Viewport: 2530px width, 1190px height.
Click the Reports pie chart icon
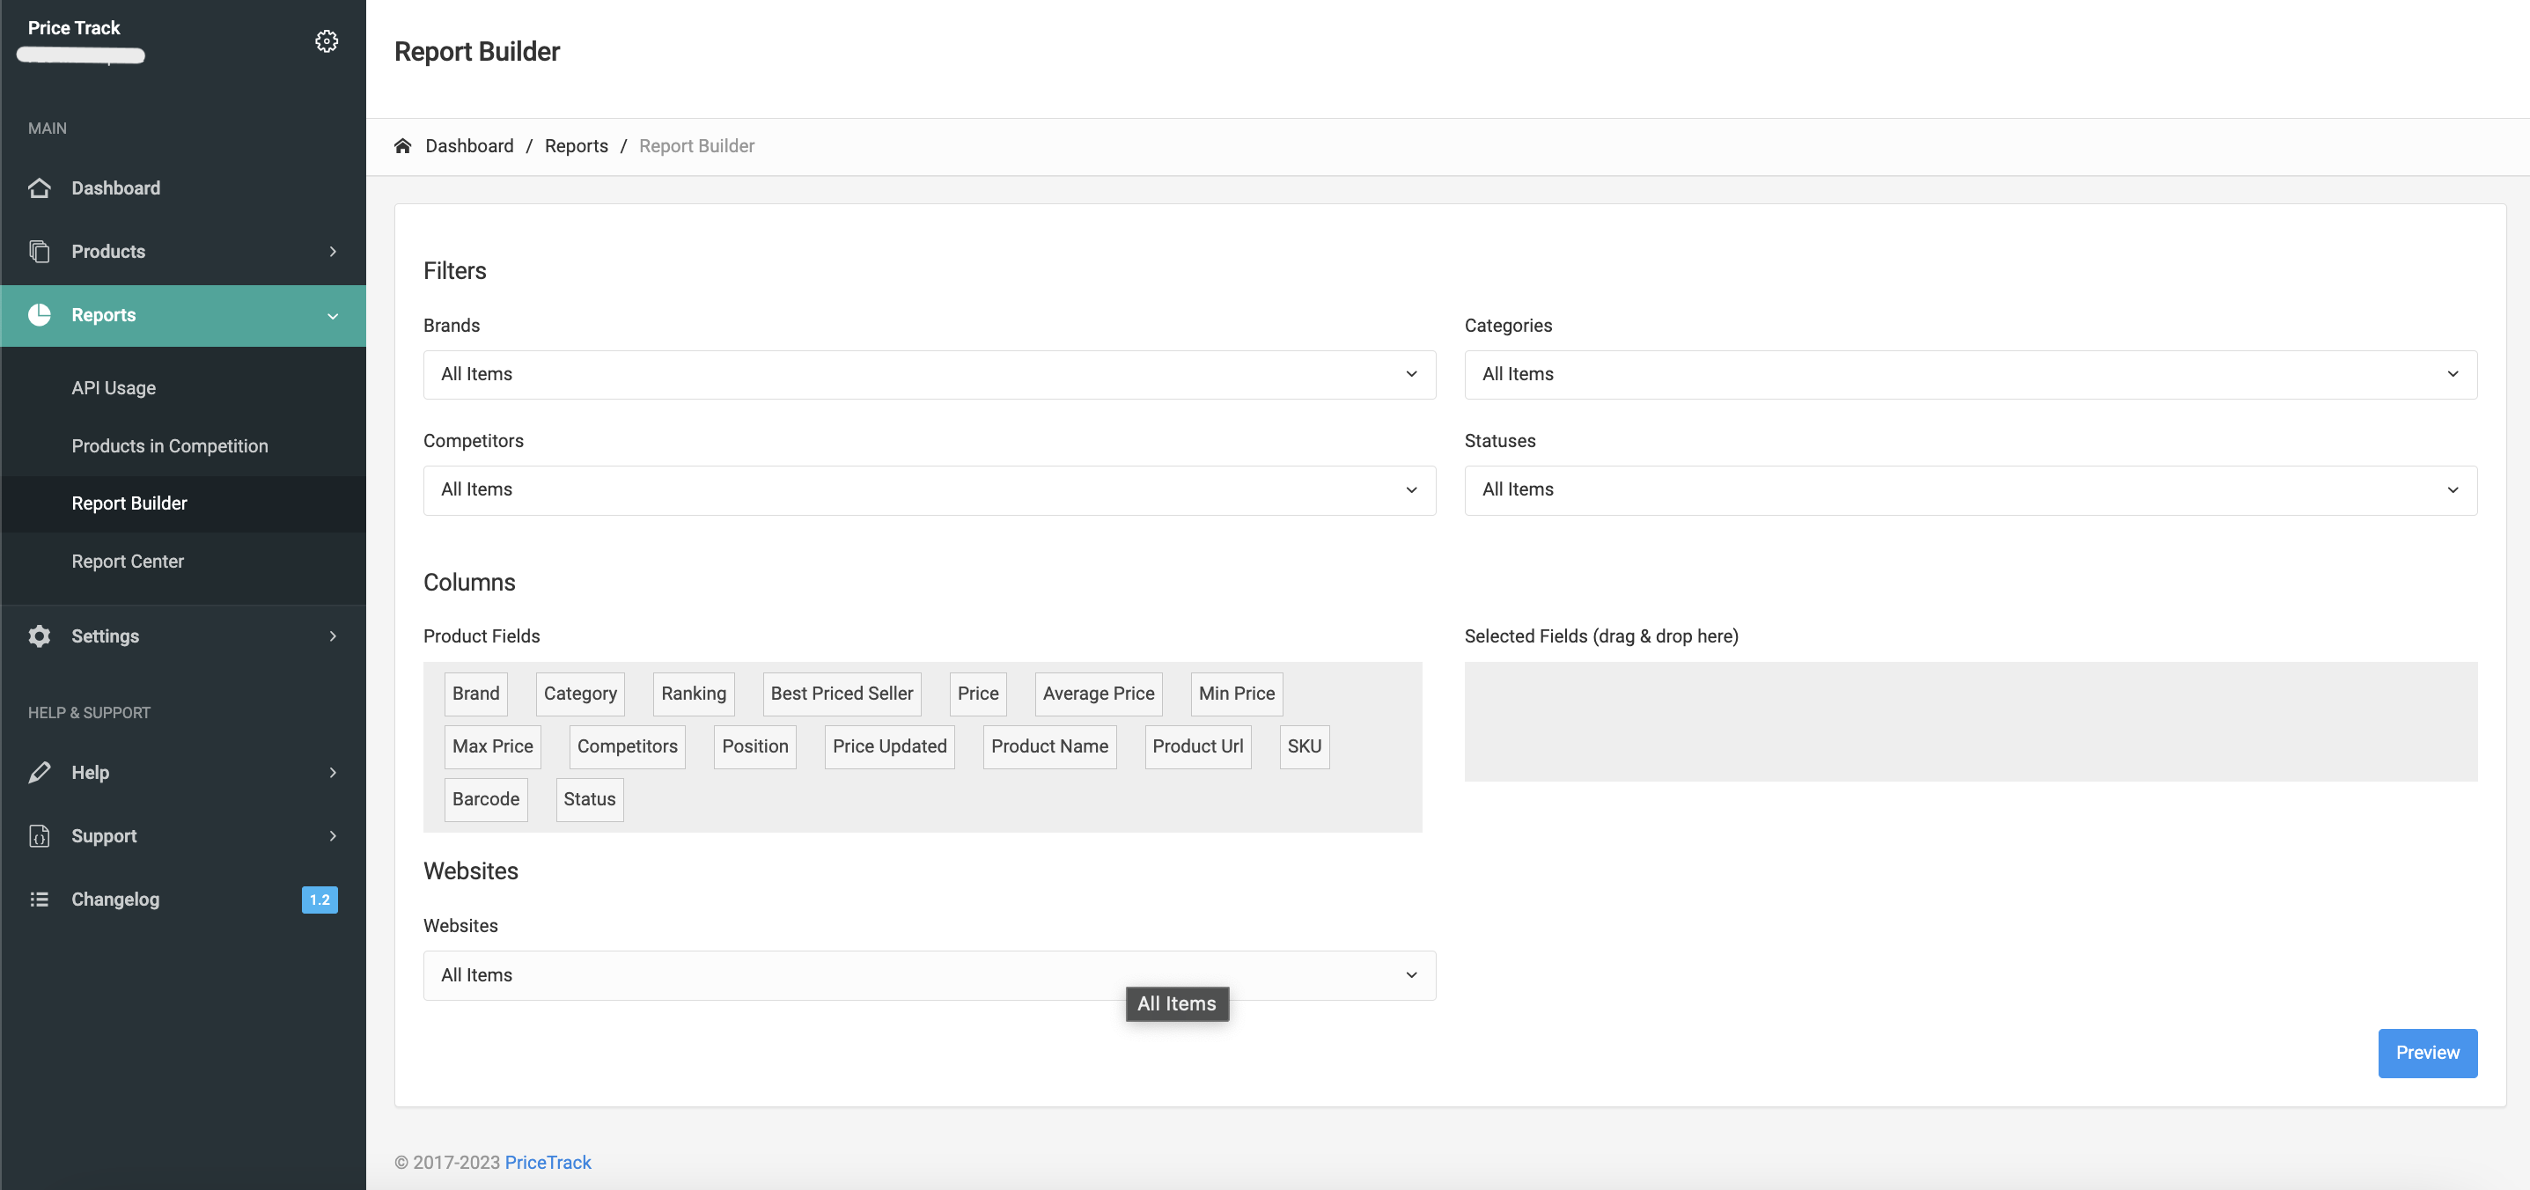coord(40,315)
